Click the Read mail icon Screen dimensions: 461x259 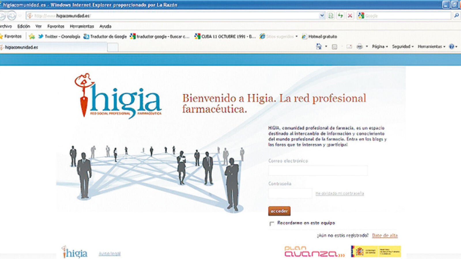coord(349,46)
